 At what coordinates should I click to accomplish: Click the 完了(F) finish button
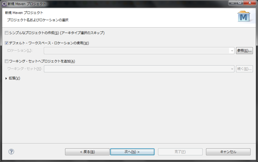(x=180, y=152)
